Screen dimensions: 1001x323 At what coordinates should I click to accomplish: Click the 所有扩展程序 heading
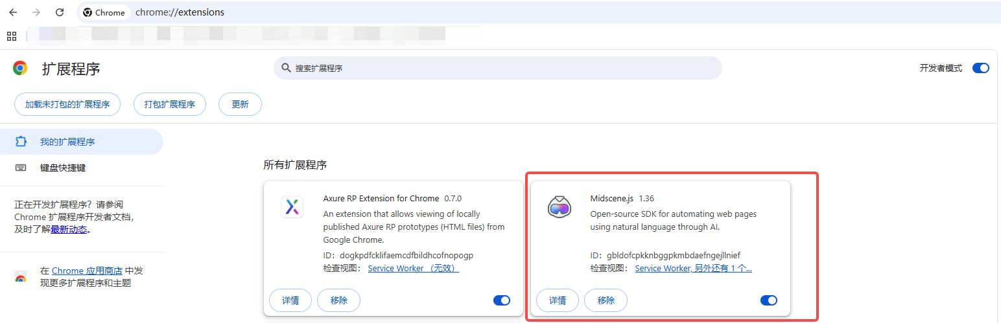tap(295, 165)
